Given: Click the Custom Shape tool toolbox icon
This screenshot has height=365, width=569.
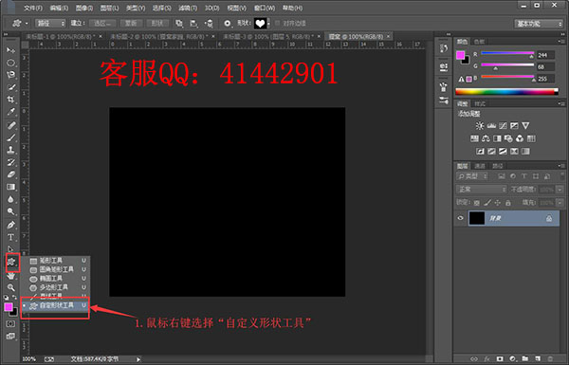Looking at the screenshot, I should (x=11, y=262).
